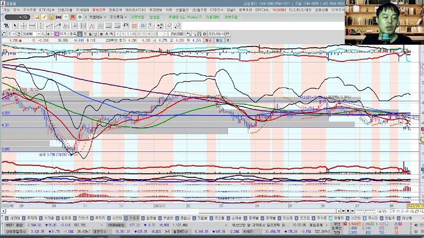Switch chart to minute (분) period

[101, 34]
